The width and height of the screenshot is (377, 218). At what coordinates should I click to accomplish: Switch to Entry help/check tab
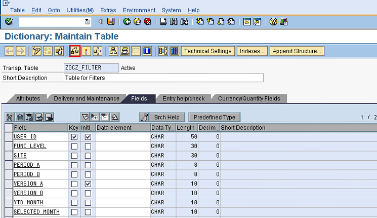(x=183, y=98)
